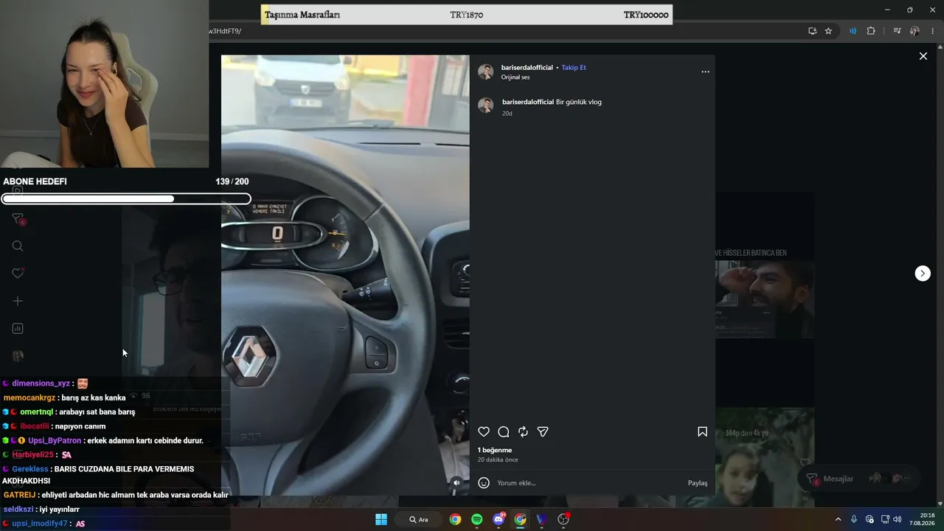
Task: Click chat username omertnql
Action: 36,412
